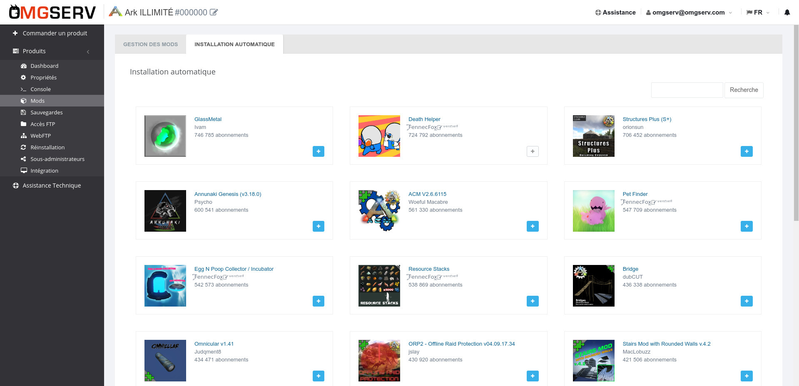Open the Resource Stacks mod link
Screen dimensions: 799x386
tap(429, 269)
